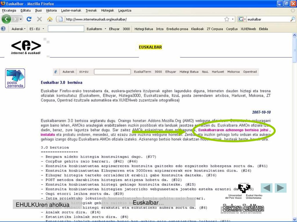Open the navigation history dropdown arrow

[x=21, y=19]
